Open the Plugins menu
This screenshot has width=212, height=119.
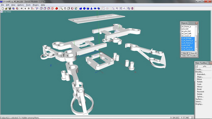[x=36, y=5]
